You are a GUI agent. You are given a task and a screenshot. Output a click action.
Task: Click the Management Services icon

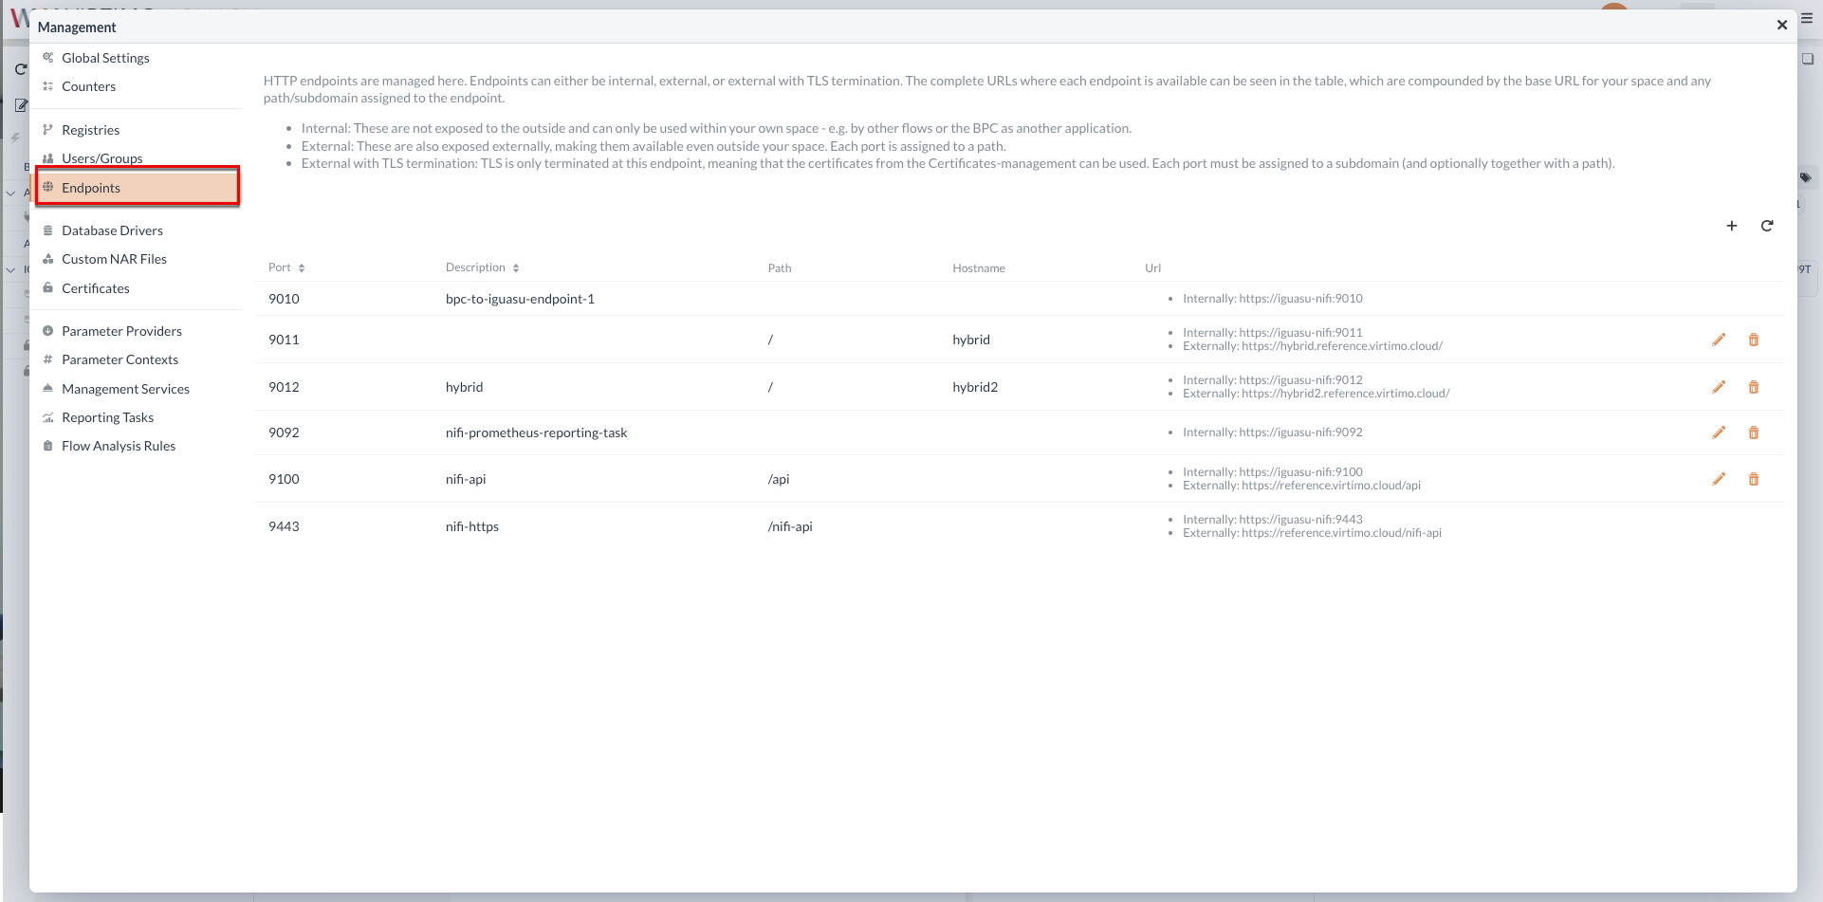(x=47, y=389)
